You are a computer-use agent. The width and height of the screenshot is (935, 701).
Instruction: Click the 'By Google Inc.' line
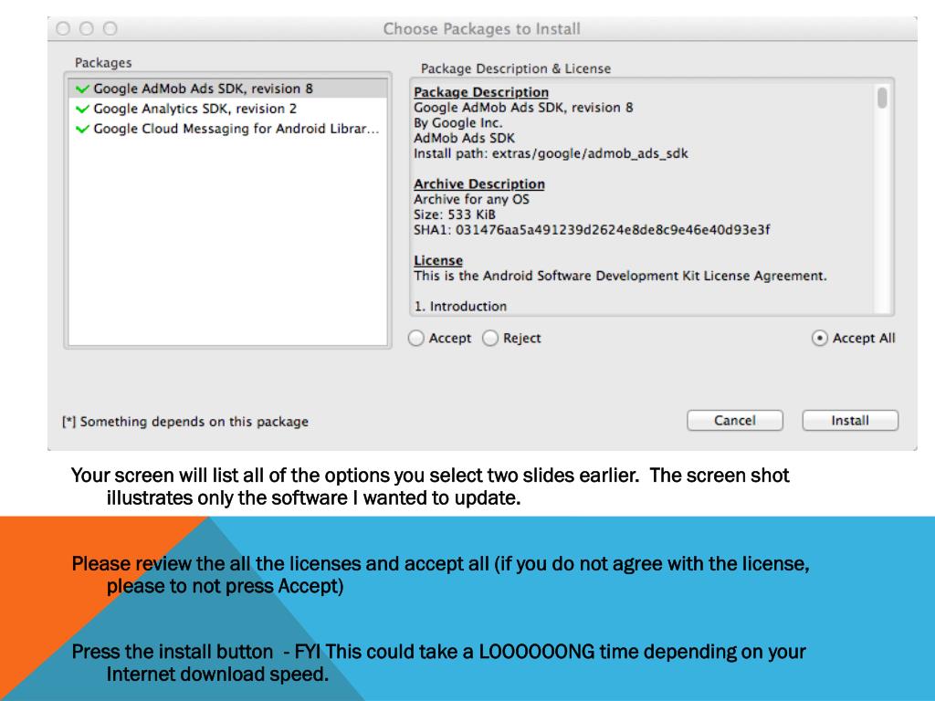(x=458, y=123)
